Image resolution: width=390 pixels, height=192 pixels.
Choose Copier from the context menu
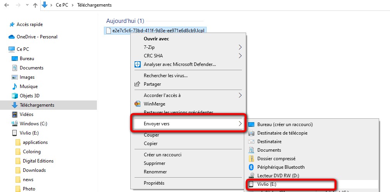tap(150, 144)
